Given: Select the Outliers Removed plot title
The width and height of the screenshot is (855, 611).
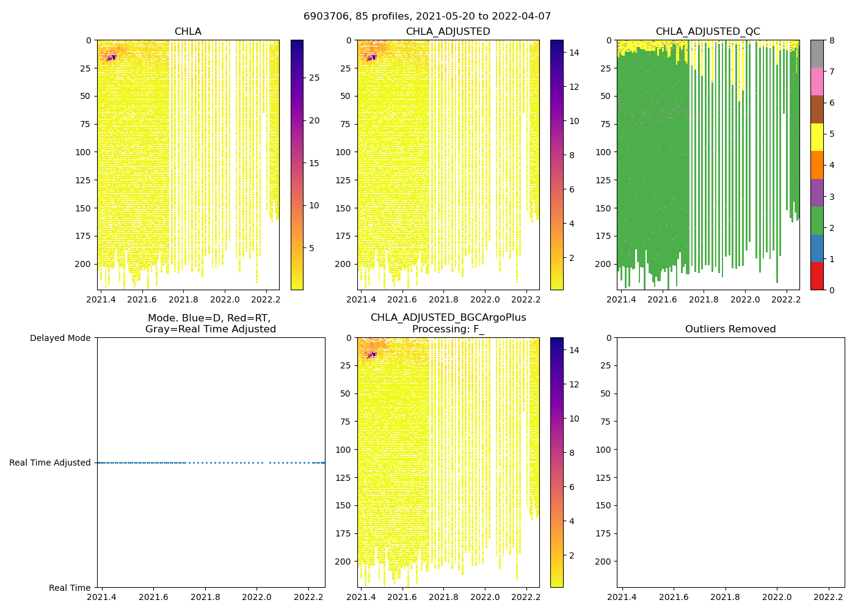Looking at the screenshot, I should coord(730,329).
